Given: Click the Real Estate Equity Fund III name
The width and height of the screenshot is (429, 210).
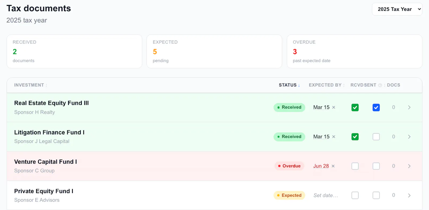Looking at the screenshot, I should [x=51, y=103].
